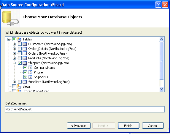The image size is (170, 134).
Task: Click the help question mark icon
Action: click(158, 5)
